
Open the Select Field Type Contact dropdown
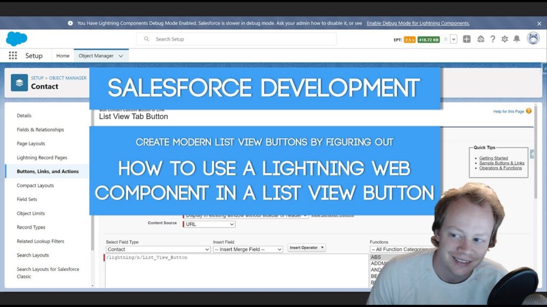158,249
